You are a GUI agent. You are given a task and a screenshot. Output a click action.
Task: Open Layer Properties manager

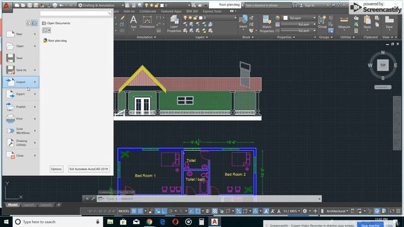pyautogui.click(x=174, y=24)
